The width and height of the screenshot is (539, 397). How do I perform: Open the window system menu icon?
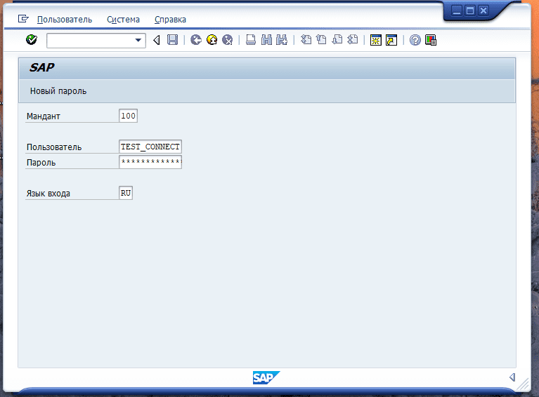click(x=23, y=18)
